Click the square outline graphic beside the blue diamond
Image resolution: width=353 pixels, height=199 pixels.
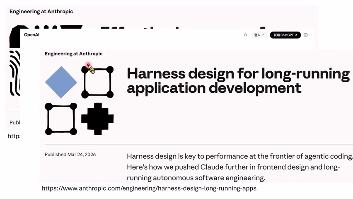pos(97,82)
